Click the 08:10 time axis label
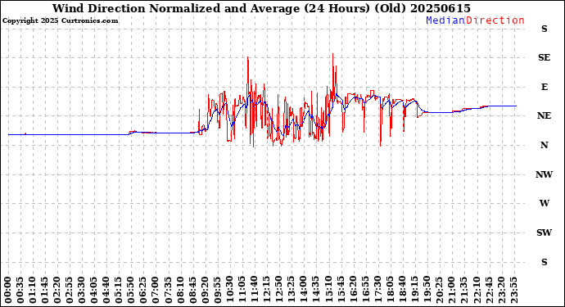The width and height of the screenshot is (565, 307). point(180,290)
